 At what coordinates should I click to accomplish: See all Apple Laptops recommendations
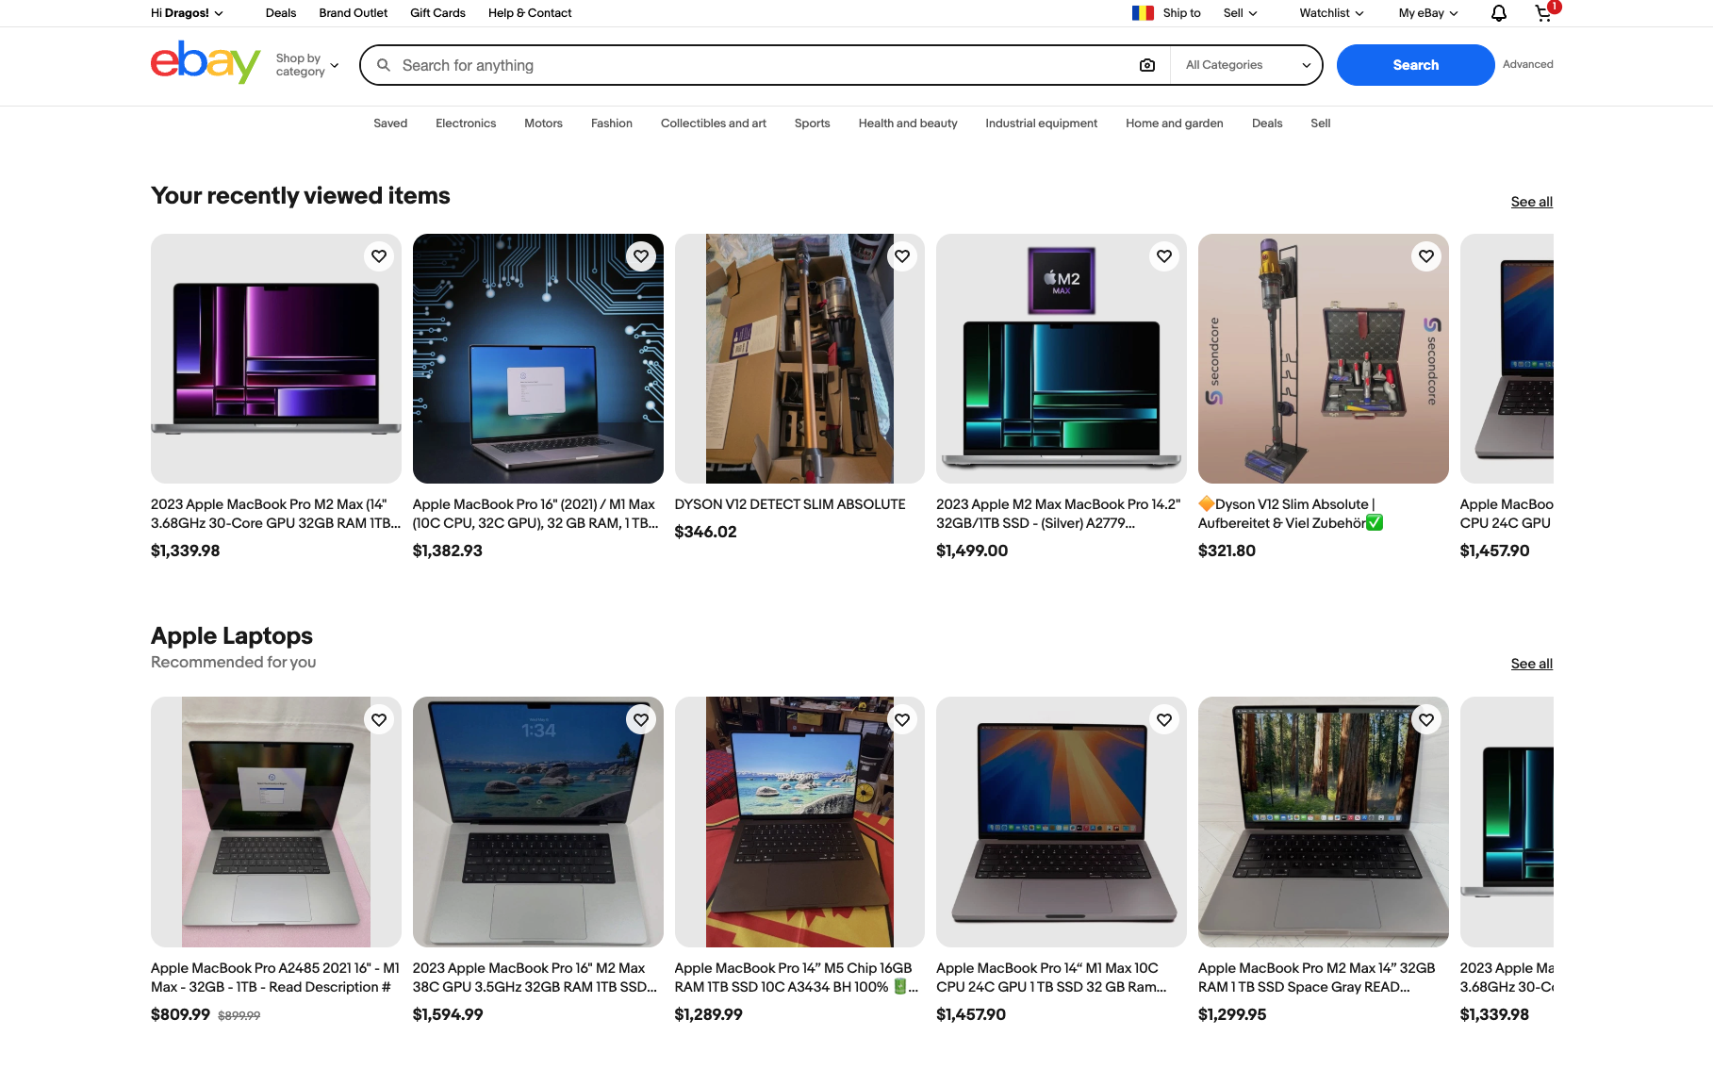click(1531, 664)
